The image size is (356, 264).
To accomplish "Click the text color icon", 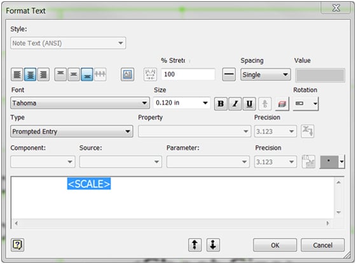I will pos(282,104).
